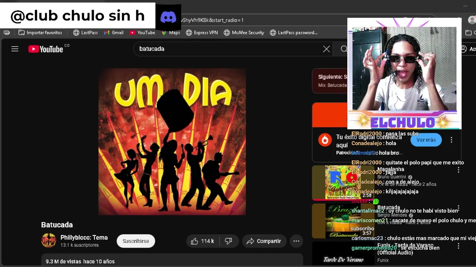
Task: Open LastPass password... bookmark
Action: 294,33
